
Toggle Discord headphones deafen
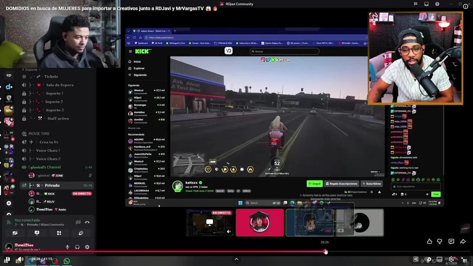pos(77,247)
